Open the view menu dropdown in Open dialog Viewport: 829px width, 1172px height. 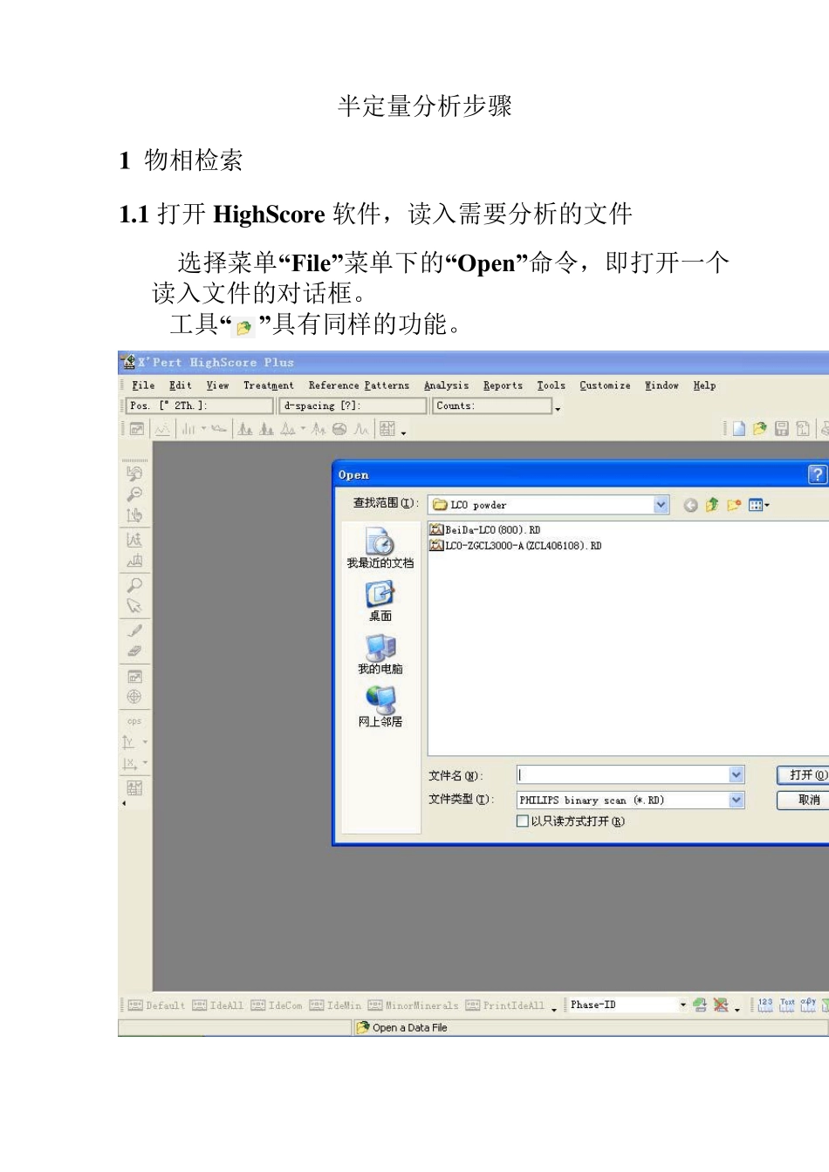(759, 505)
